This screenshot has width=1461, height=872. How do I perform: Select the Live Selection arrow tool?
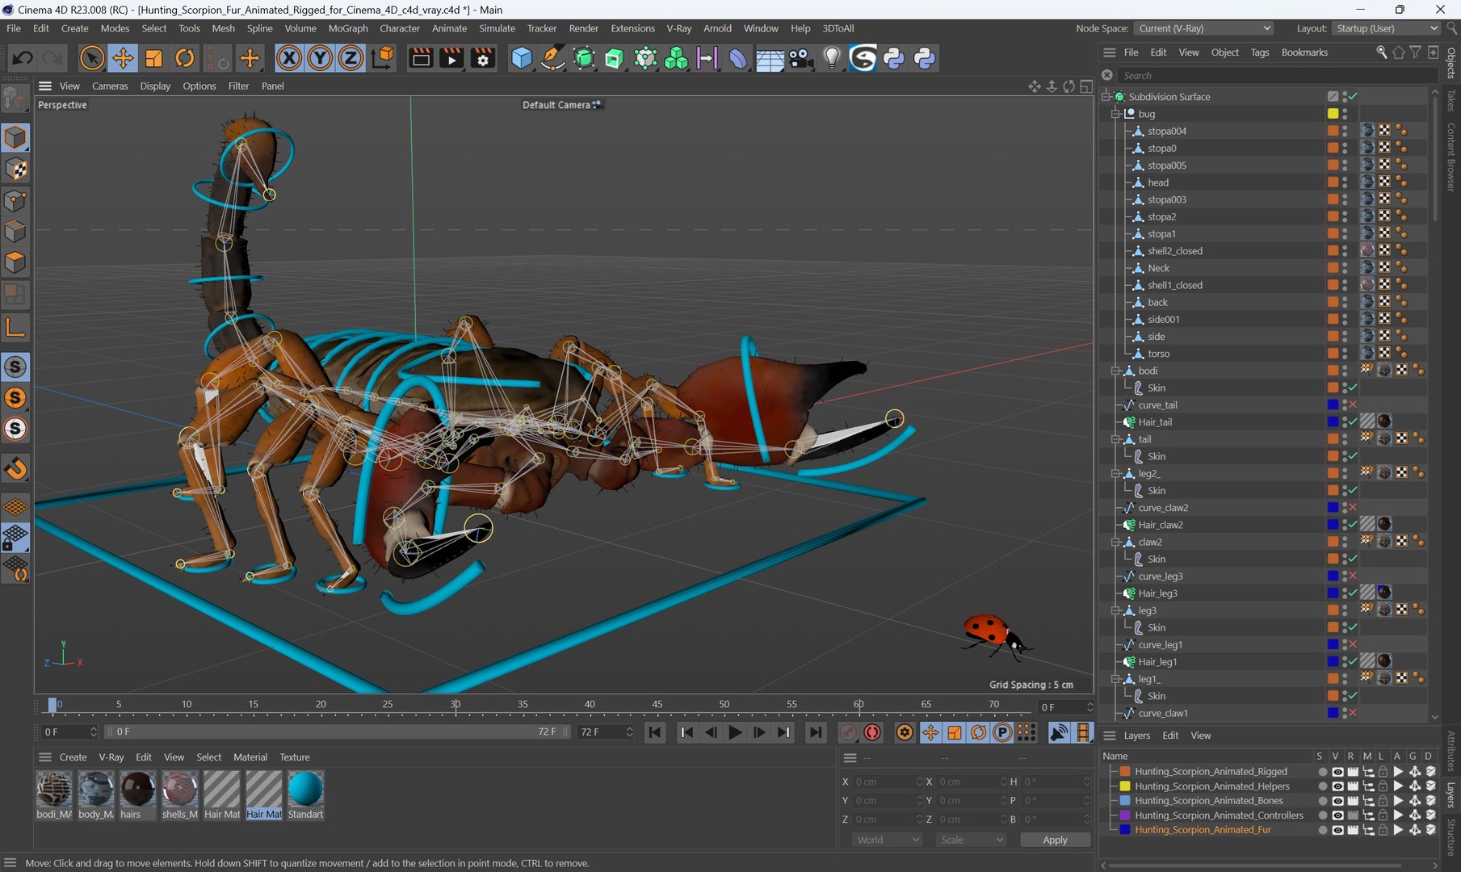pos(92,58)
